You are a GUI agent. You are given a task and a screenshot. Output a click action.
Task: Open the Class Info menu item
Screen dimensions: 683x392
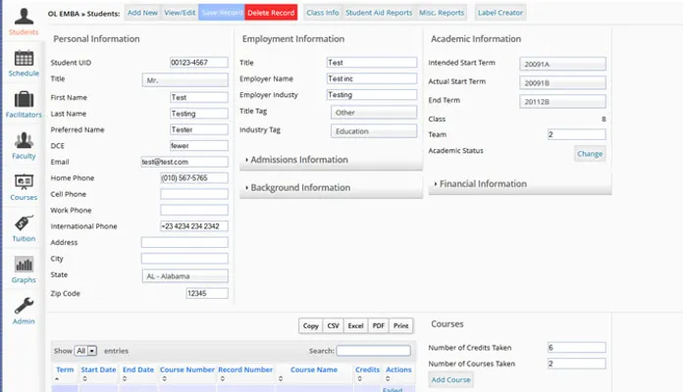point(322,13)
